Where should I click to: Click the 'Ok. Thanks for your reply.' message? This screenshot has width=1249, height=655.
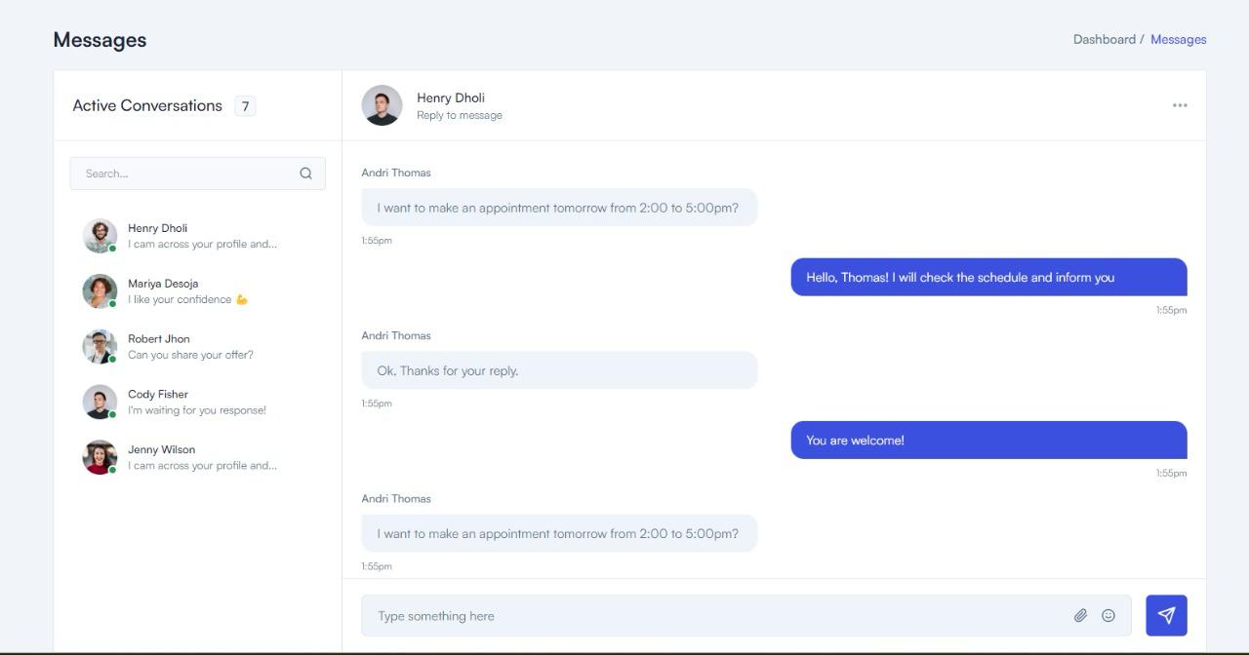click(x=559, y=370)
